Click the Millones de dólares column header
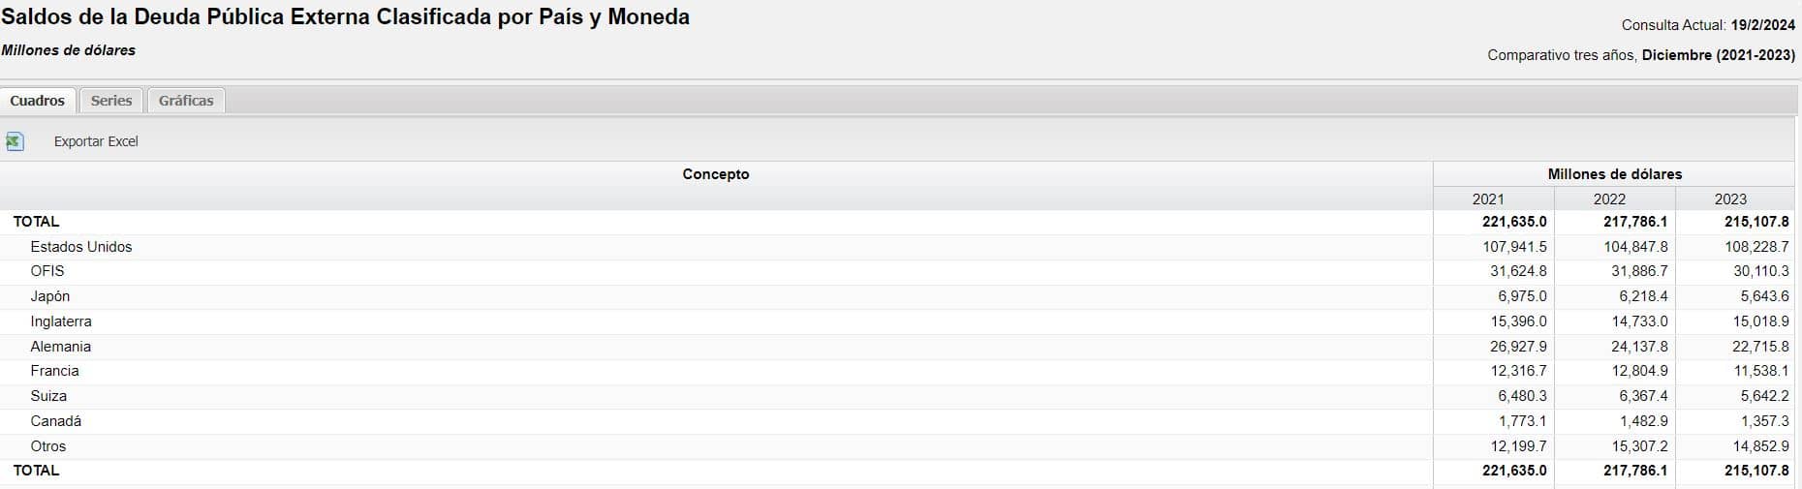Viewport: 1802px width, 489px height. [1615, 174]
